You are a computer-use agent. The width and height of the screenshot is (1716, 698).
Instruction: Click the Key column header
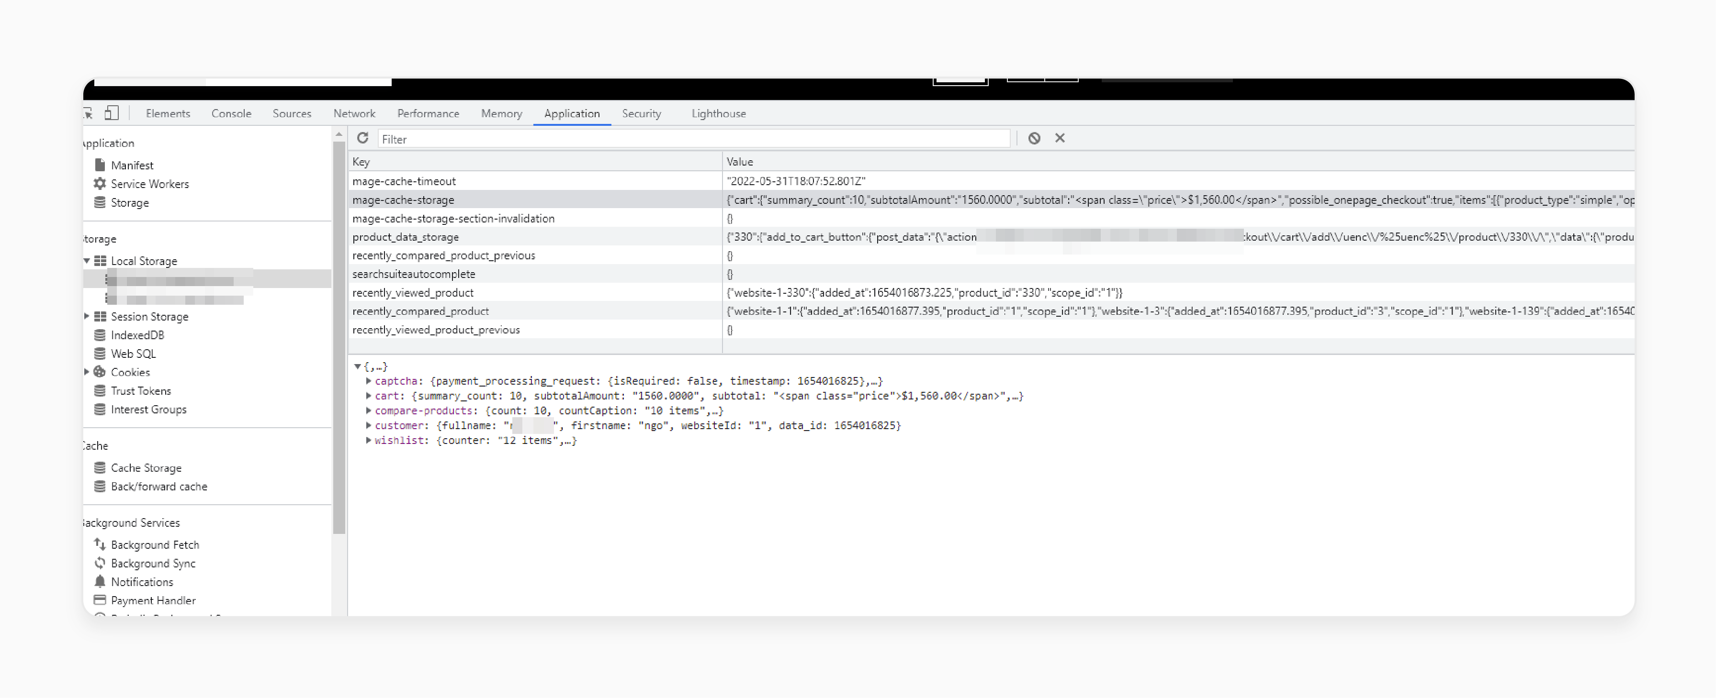[x=535, y=161]
